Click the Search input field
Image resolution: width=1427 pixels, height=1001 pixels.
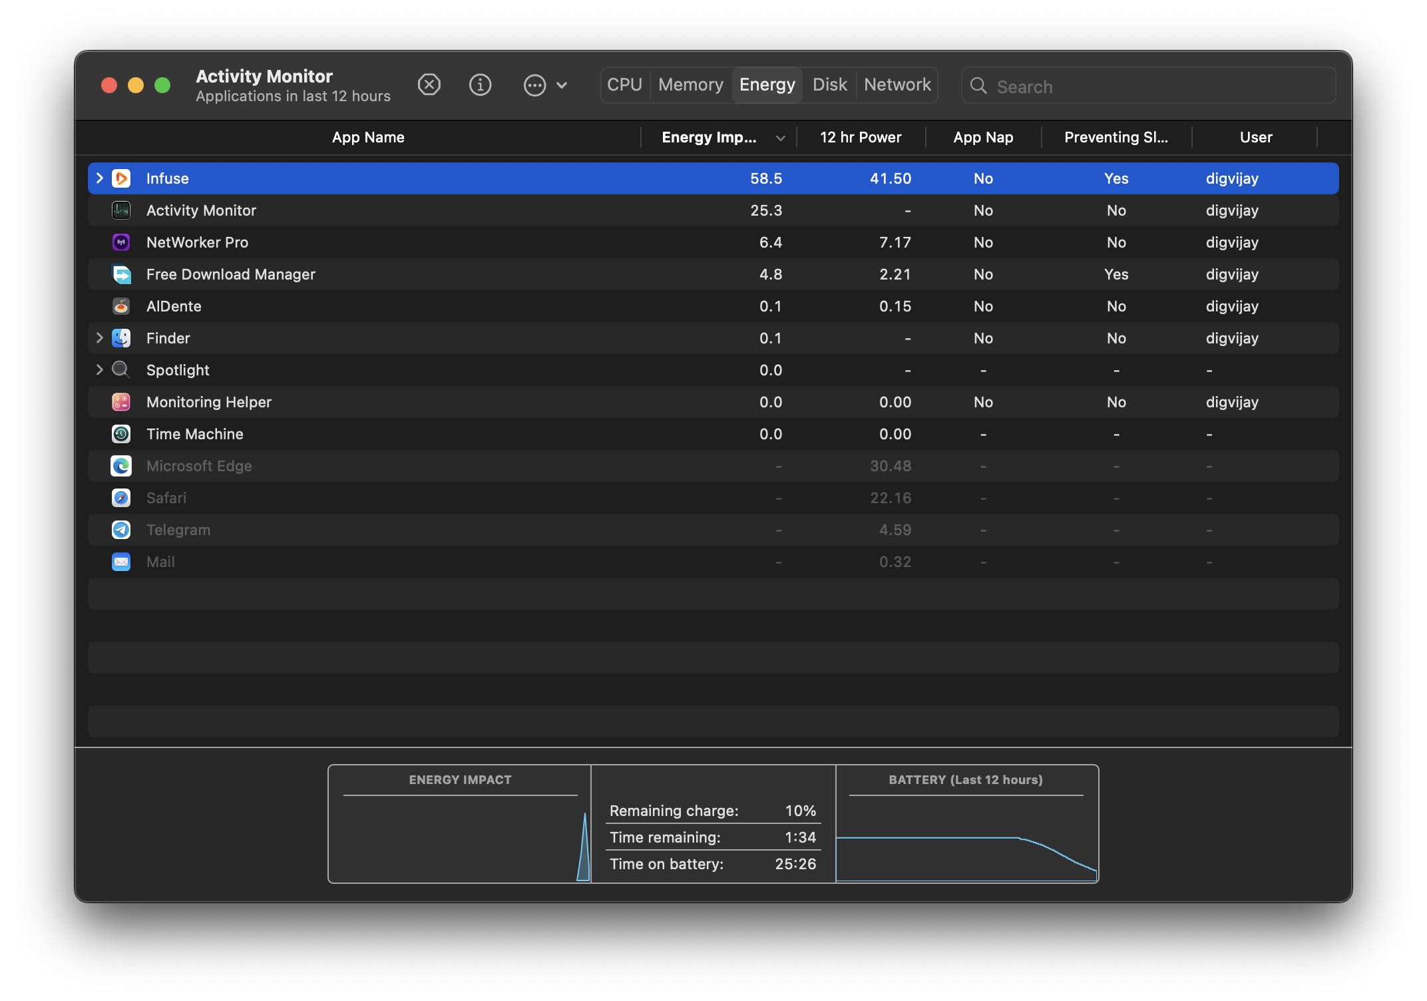[x=1158, y=87]
